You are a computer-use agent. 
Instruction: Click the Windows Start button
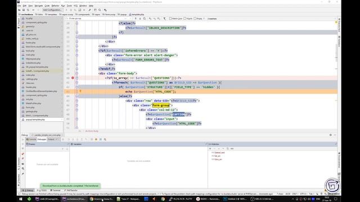coord(20,199)
